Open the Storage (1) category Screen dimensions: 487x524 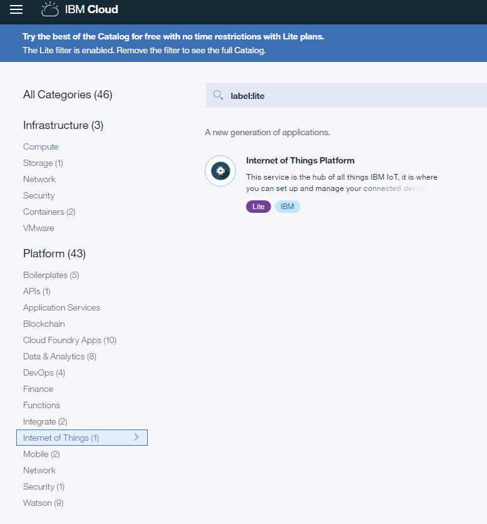point(43,163)
